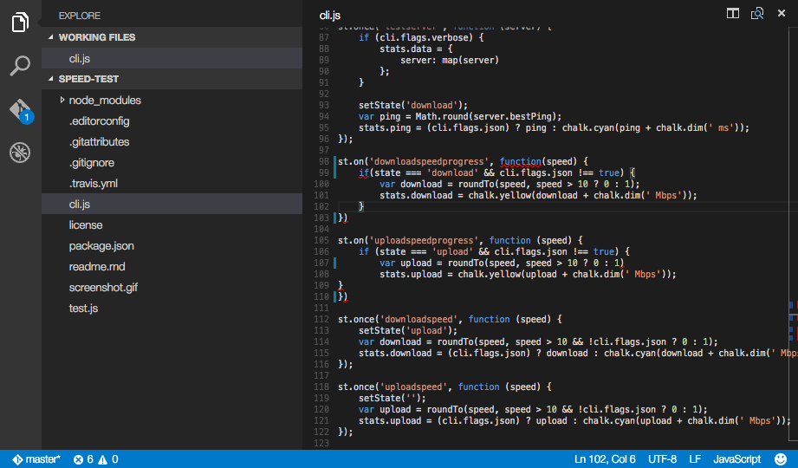Click the editor's scrollbar overview ruler marks
Image resolution: width=798 pixels, height=468 pixels.
point(792,321)
